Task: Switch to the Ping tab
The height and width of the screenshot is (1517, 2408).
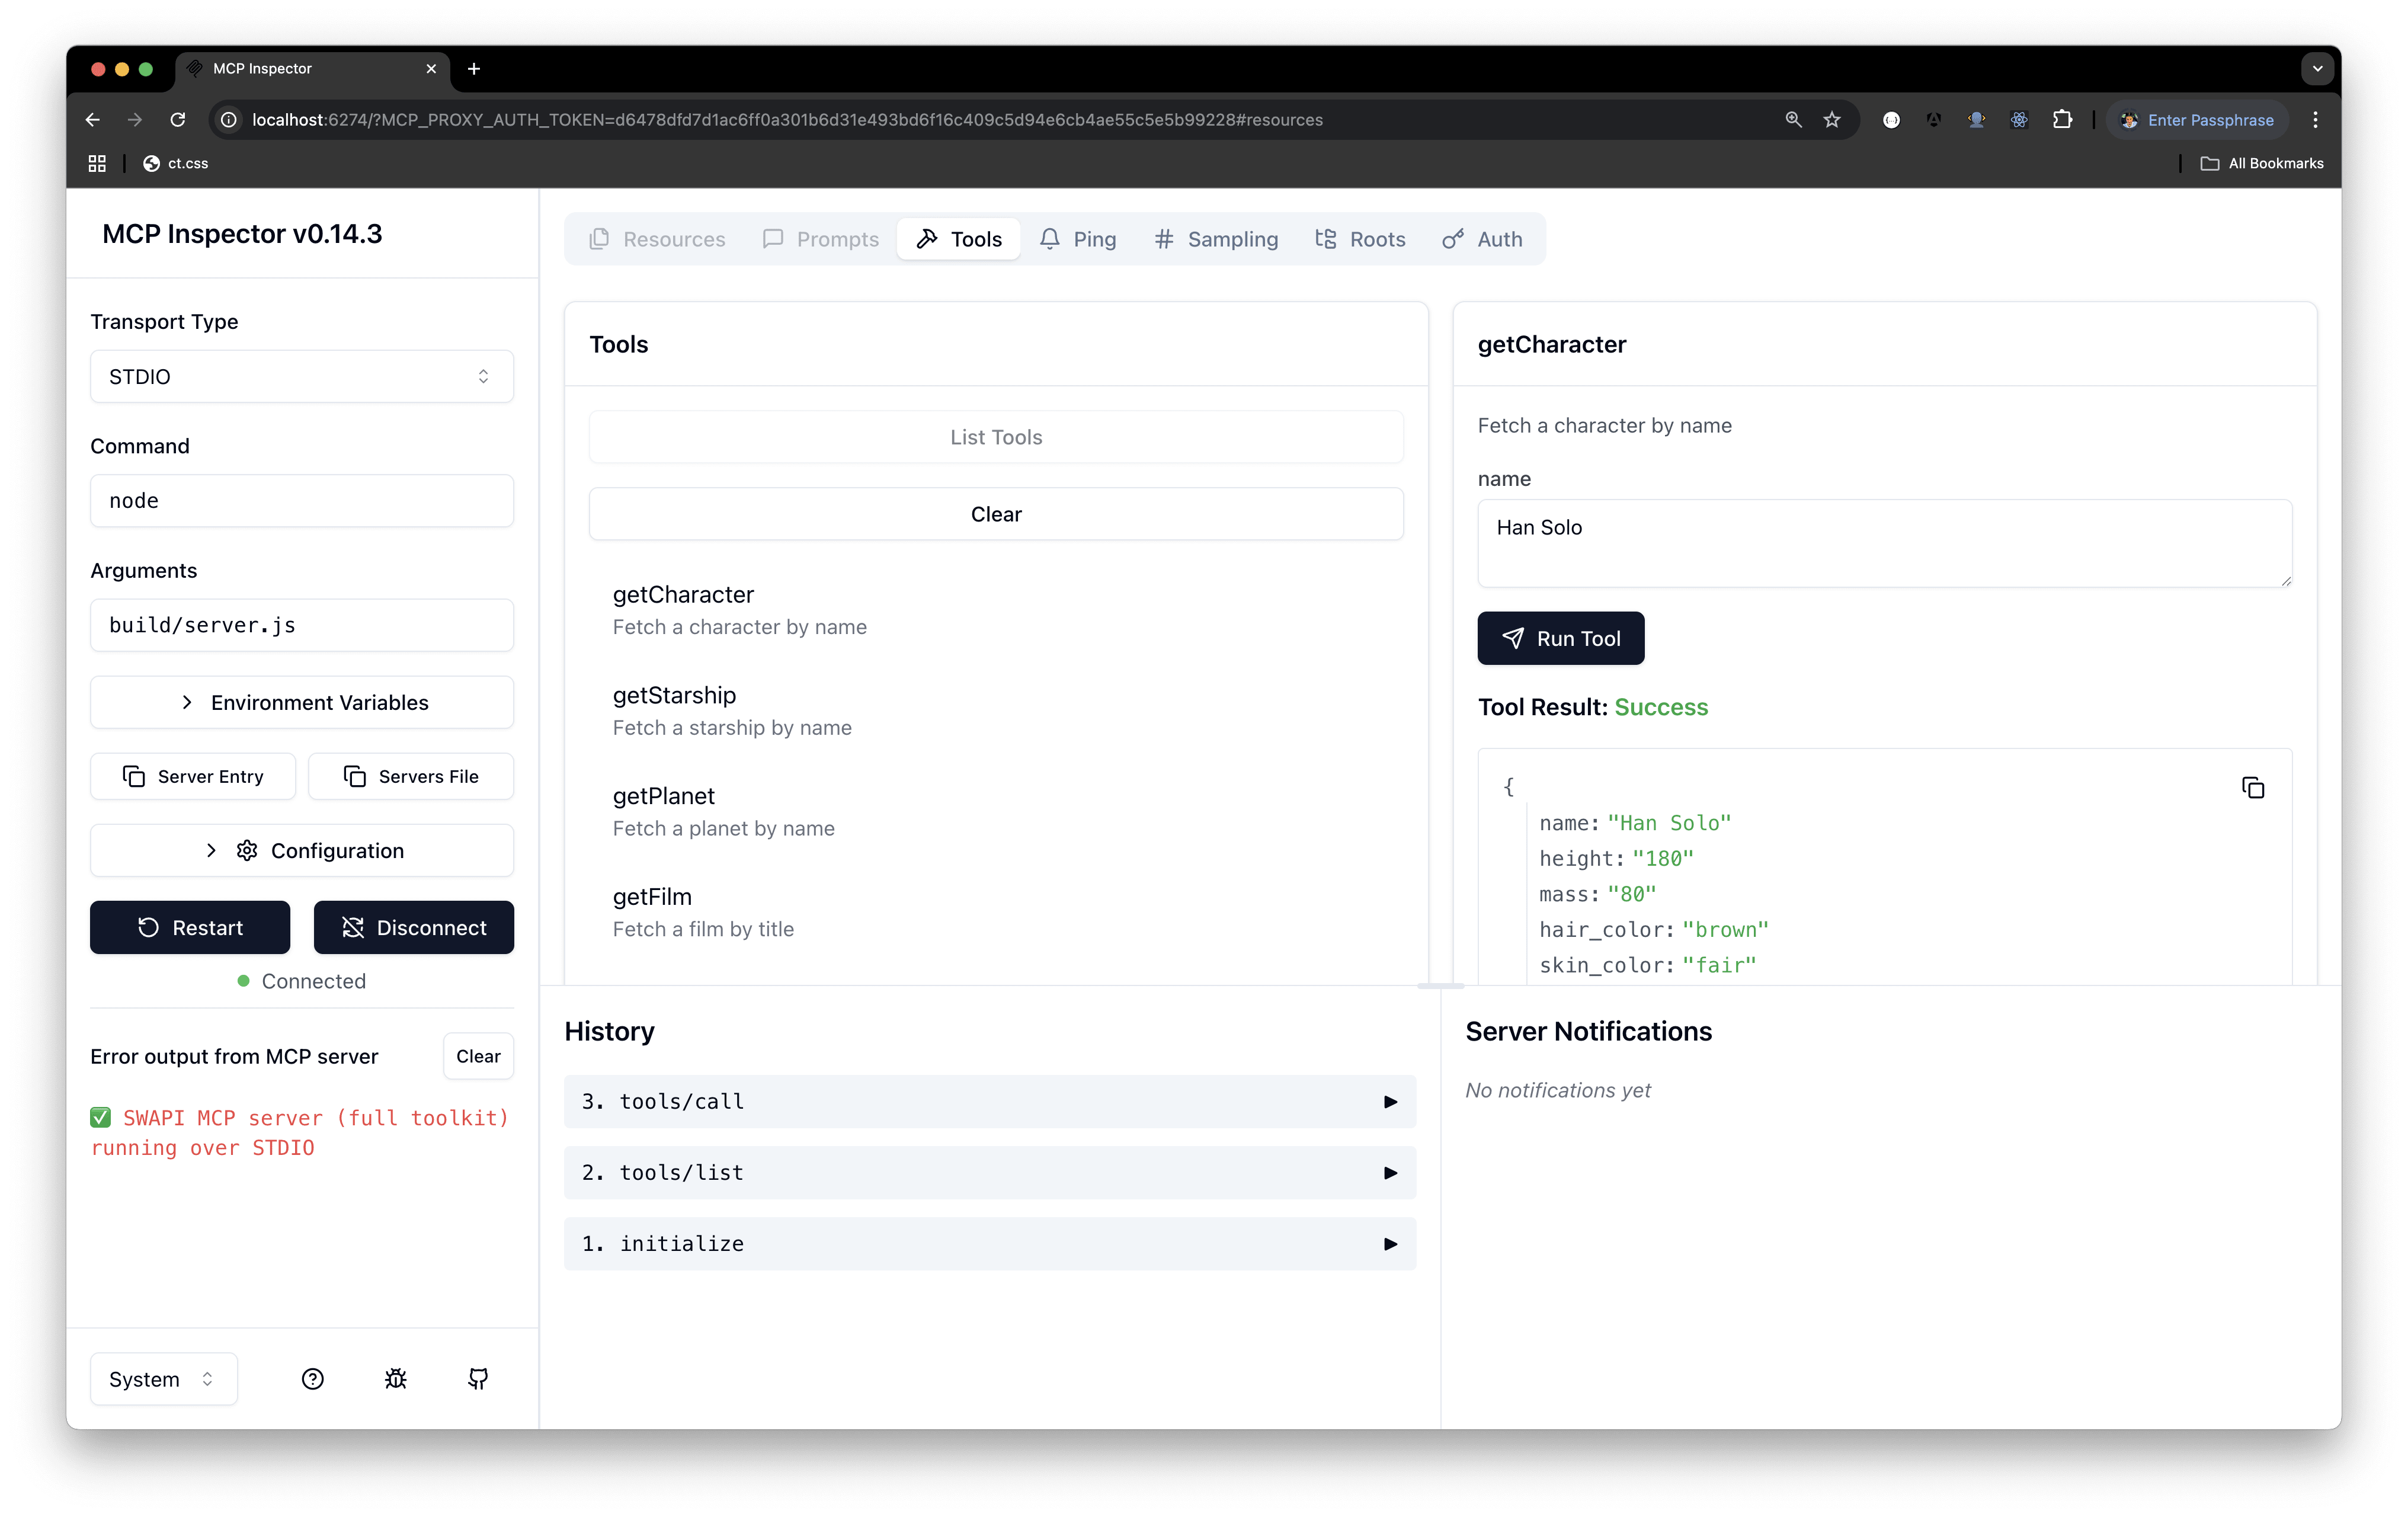Action: (1077, 239)
